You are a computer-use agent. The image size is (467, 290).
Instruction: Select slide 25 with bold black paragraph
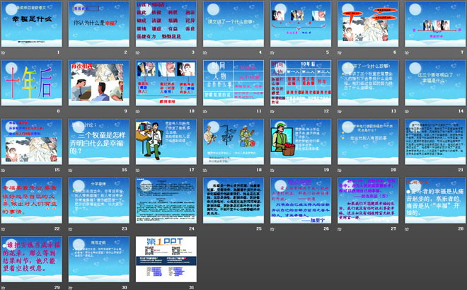click(233, 200)
